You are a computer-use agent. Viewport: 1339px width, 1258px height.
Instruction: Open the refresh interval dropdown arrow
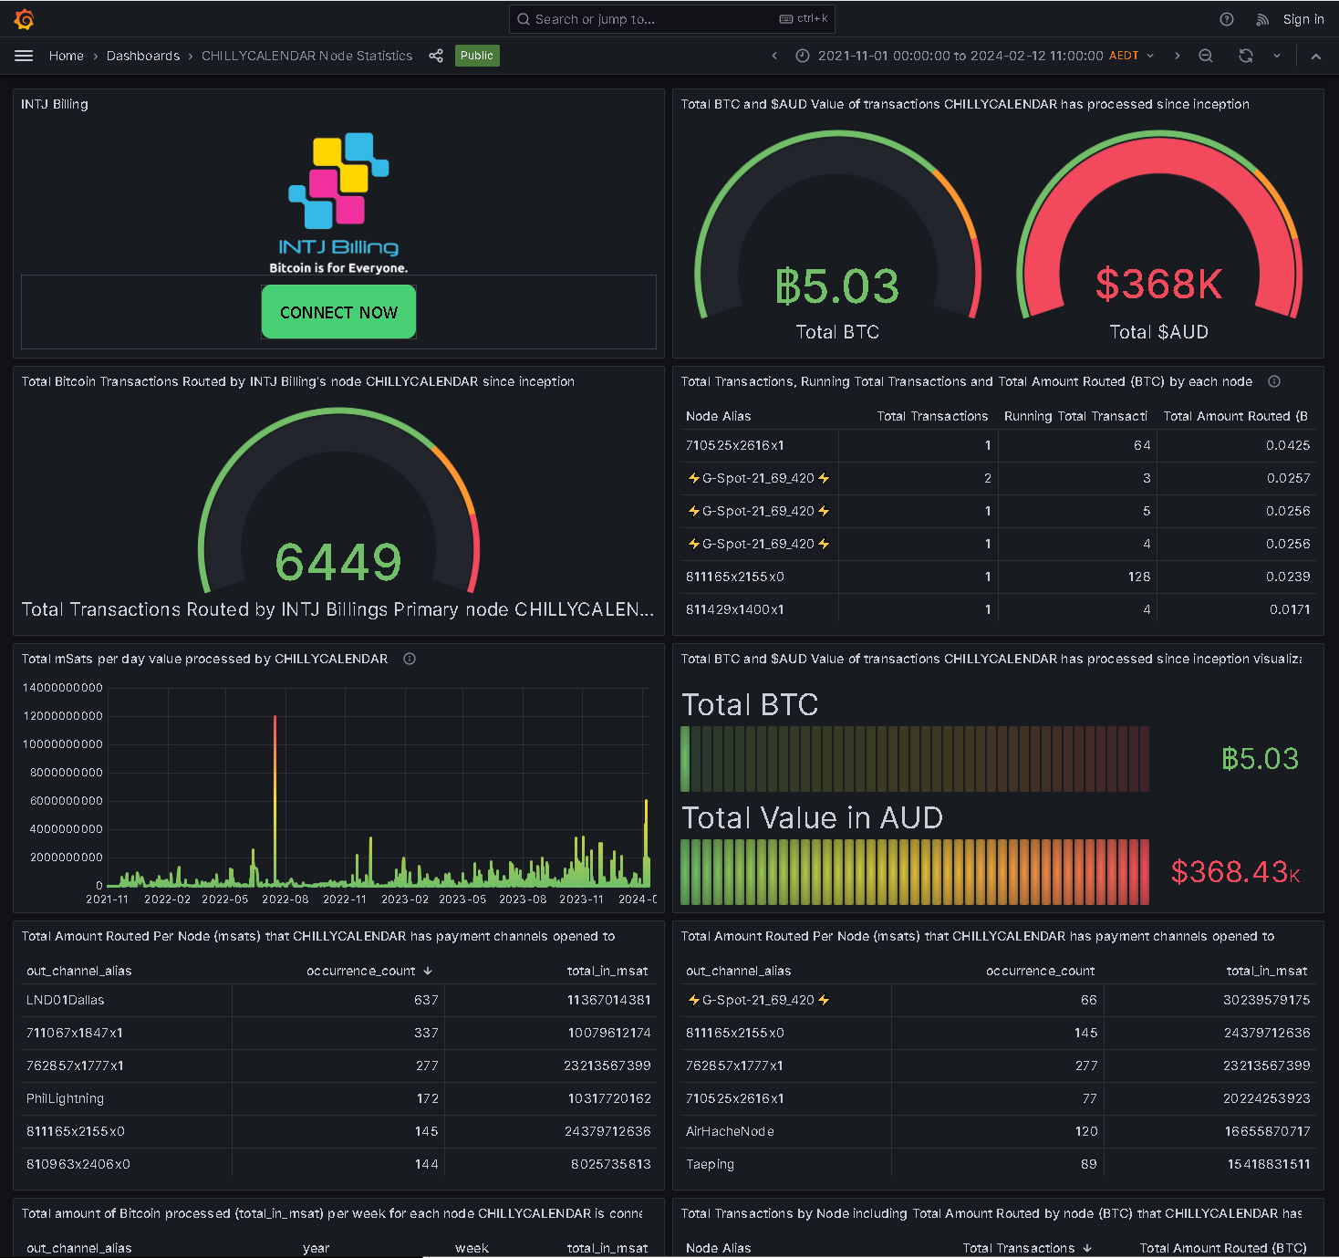[x=1277, y=56]
